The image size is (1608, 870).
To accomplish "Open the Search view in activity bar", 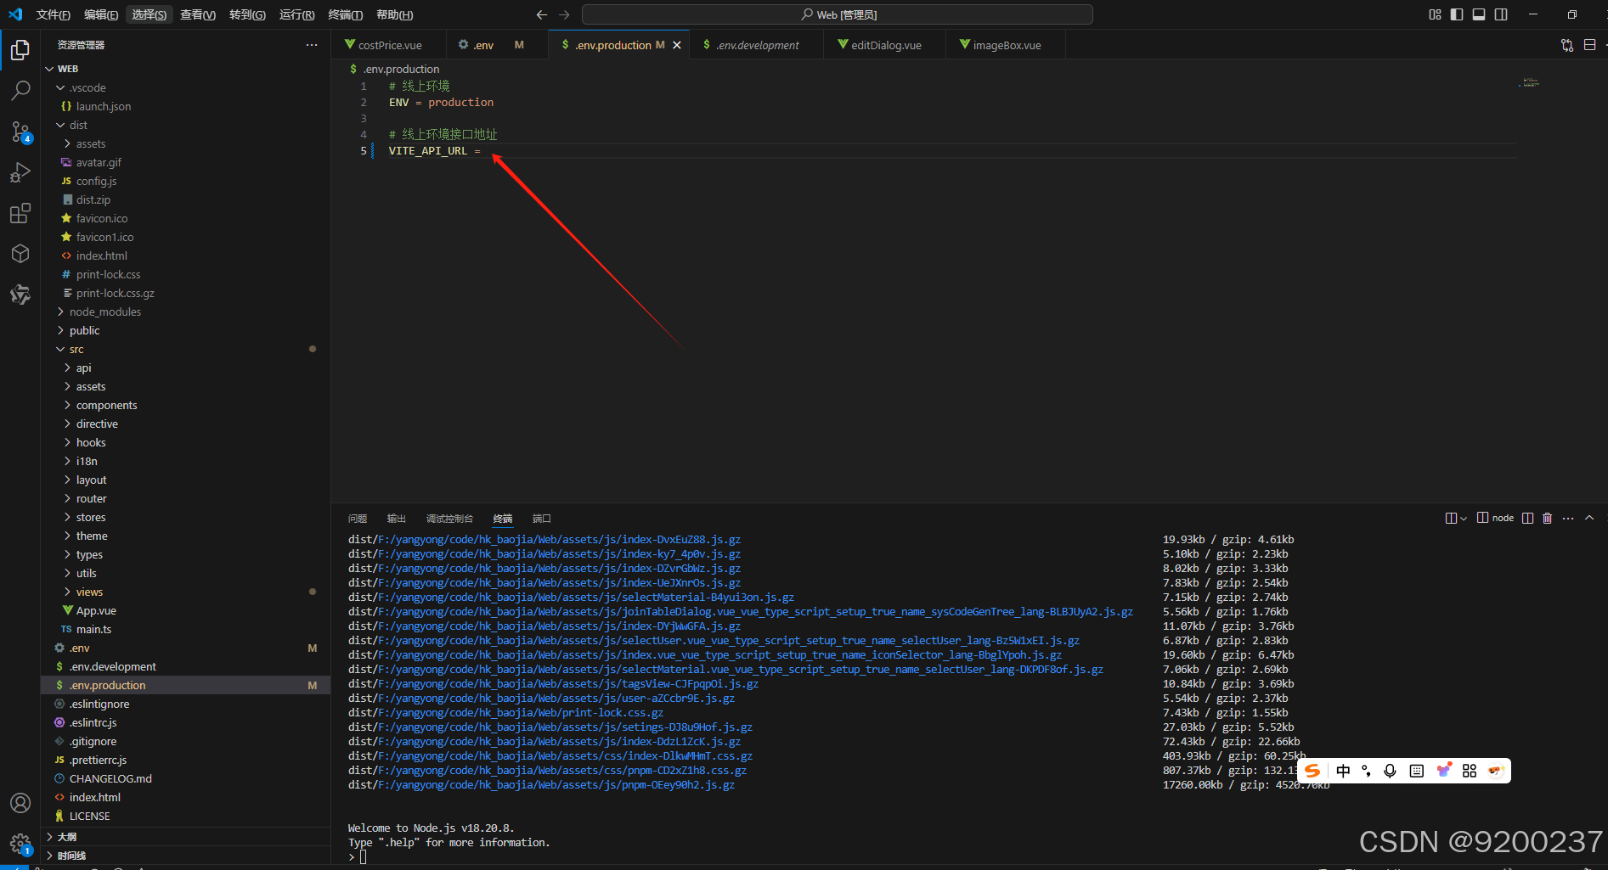I will [20, 90].
